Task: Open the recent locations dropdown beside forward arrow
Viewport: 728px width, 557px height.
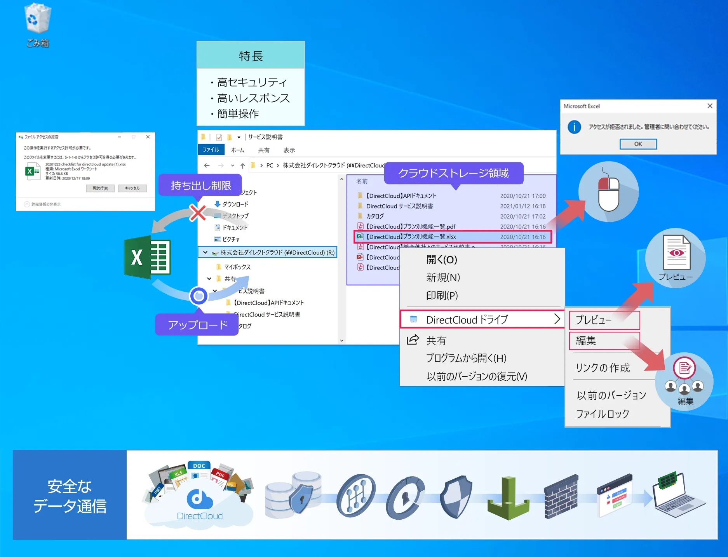Action: tap(232, 165)
